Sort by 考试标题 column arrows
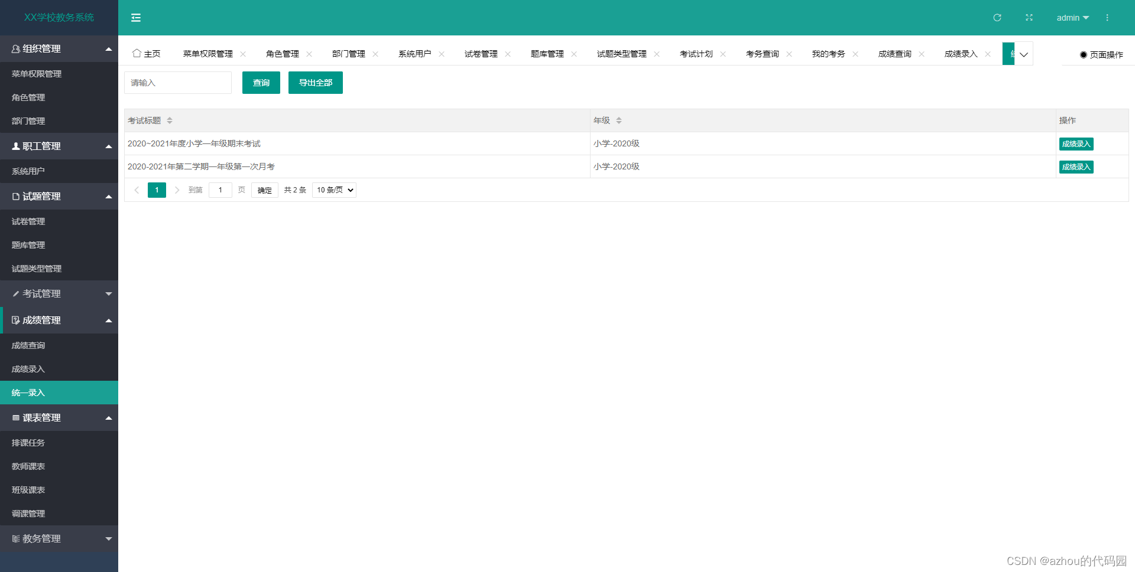The width and height of the screenshot is (1135, 572). pyautogui.click(x=170, y=120)
